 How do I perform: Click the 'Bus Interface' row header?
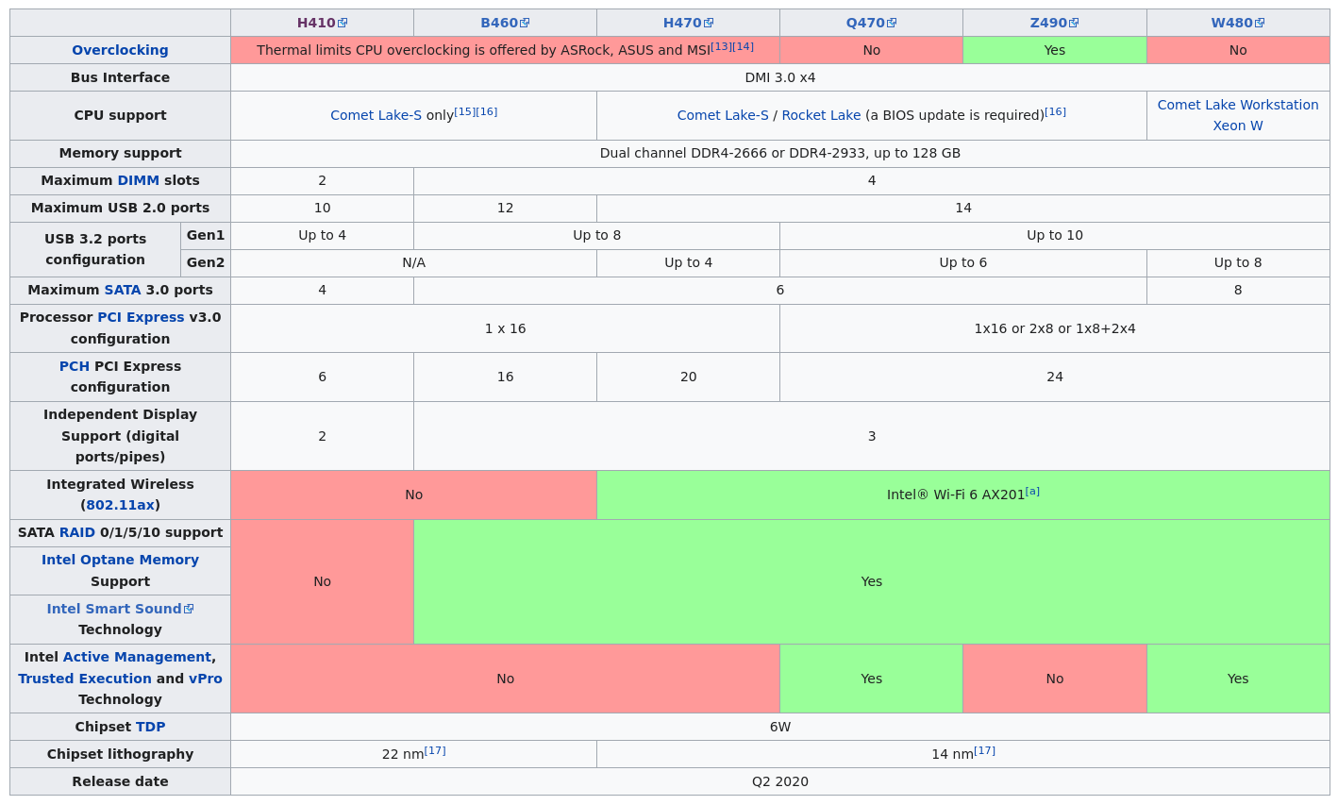click(x=120, y=77)
